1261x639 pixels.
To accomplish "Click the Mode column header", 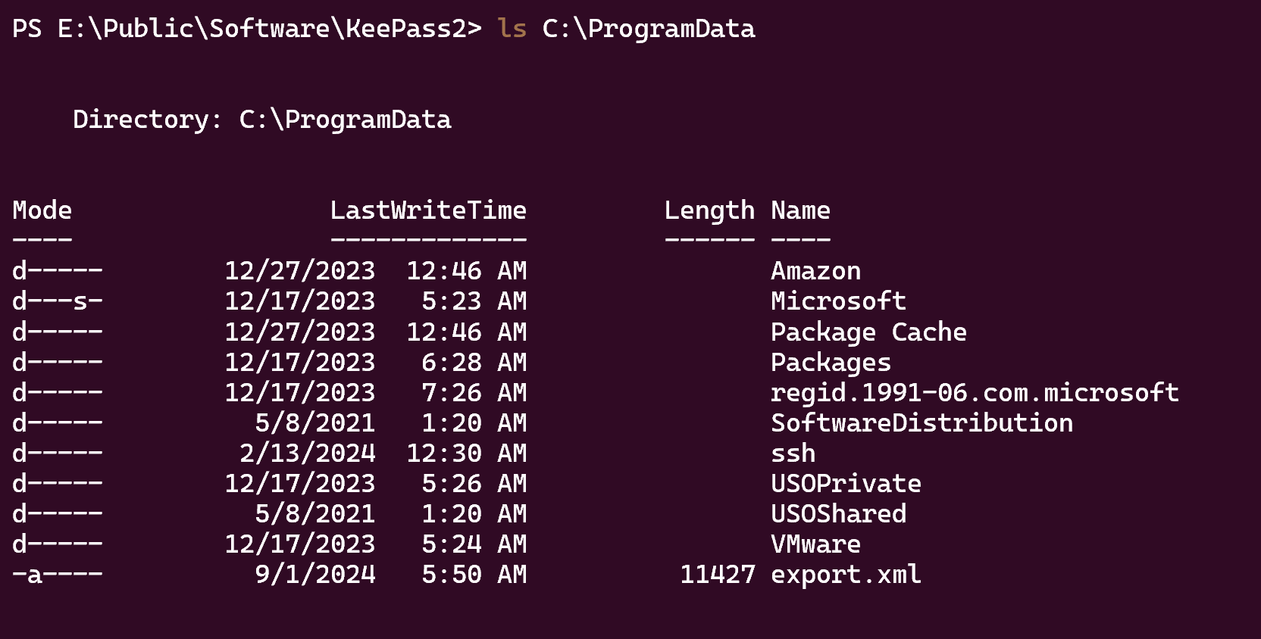I will click(x=42, y=210).
